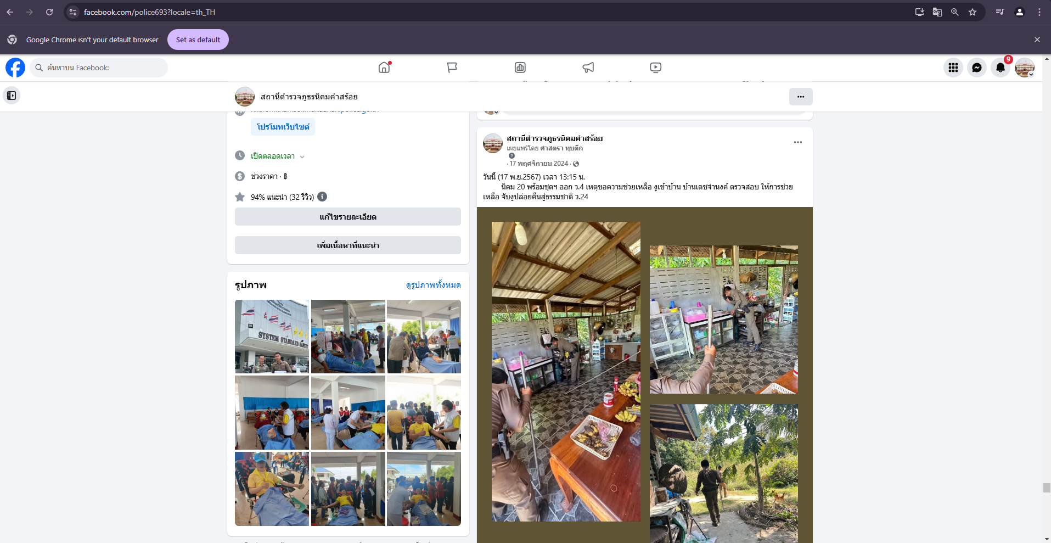Click the add featured content button
1051x543 pixels.
pos(347,245)
